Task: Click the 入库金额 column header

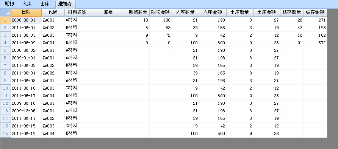Action: tap(213, 13)
